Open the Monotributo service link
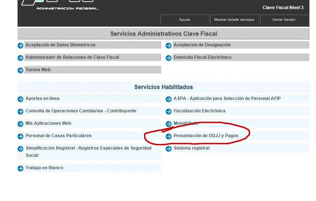The height and width of the screenshot is (201, 316). [x=186, y=123]
